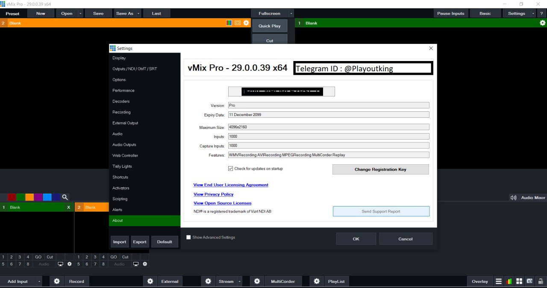Click View Open Source Licenses link
547x288 pixels.
click(x=222, y=203)
